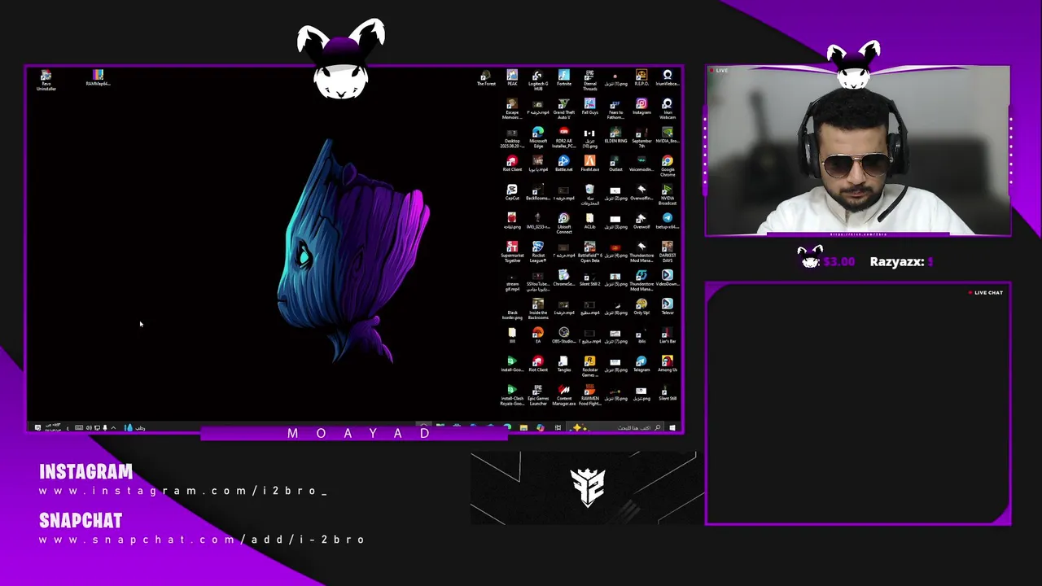Select the ACLib folder icon
The image size is (1042, 586).
coord(589,221)
